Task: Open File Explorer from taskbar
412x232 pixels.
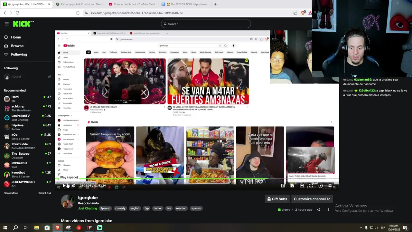Action: [x=36, y=228]
